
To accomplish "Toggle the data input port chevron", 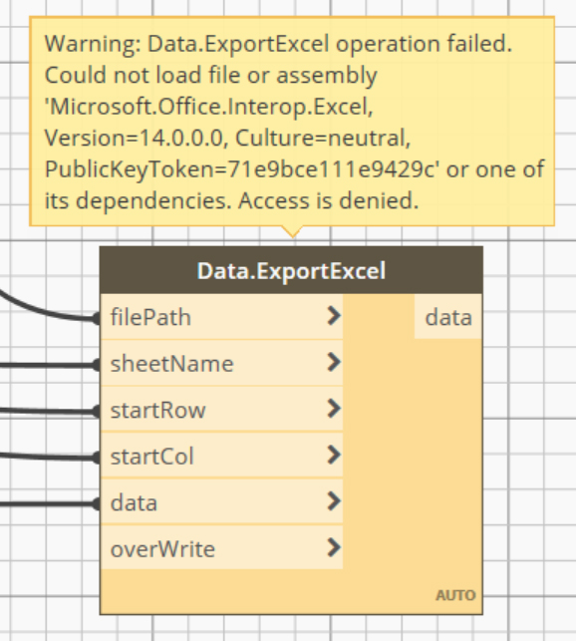I will [x=334, y=501].
